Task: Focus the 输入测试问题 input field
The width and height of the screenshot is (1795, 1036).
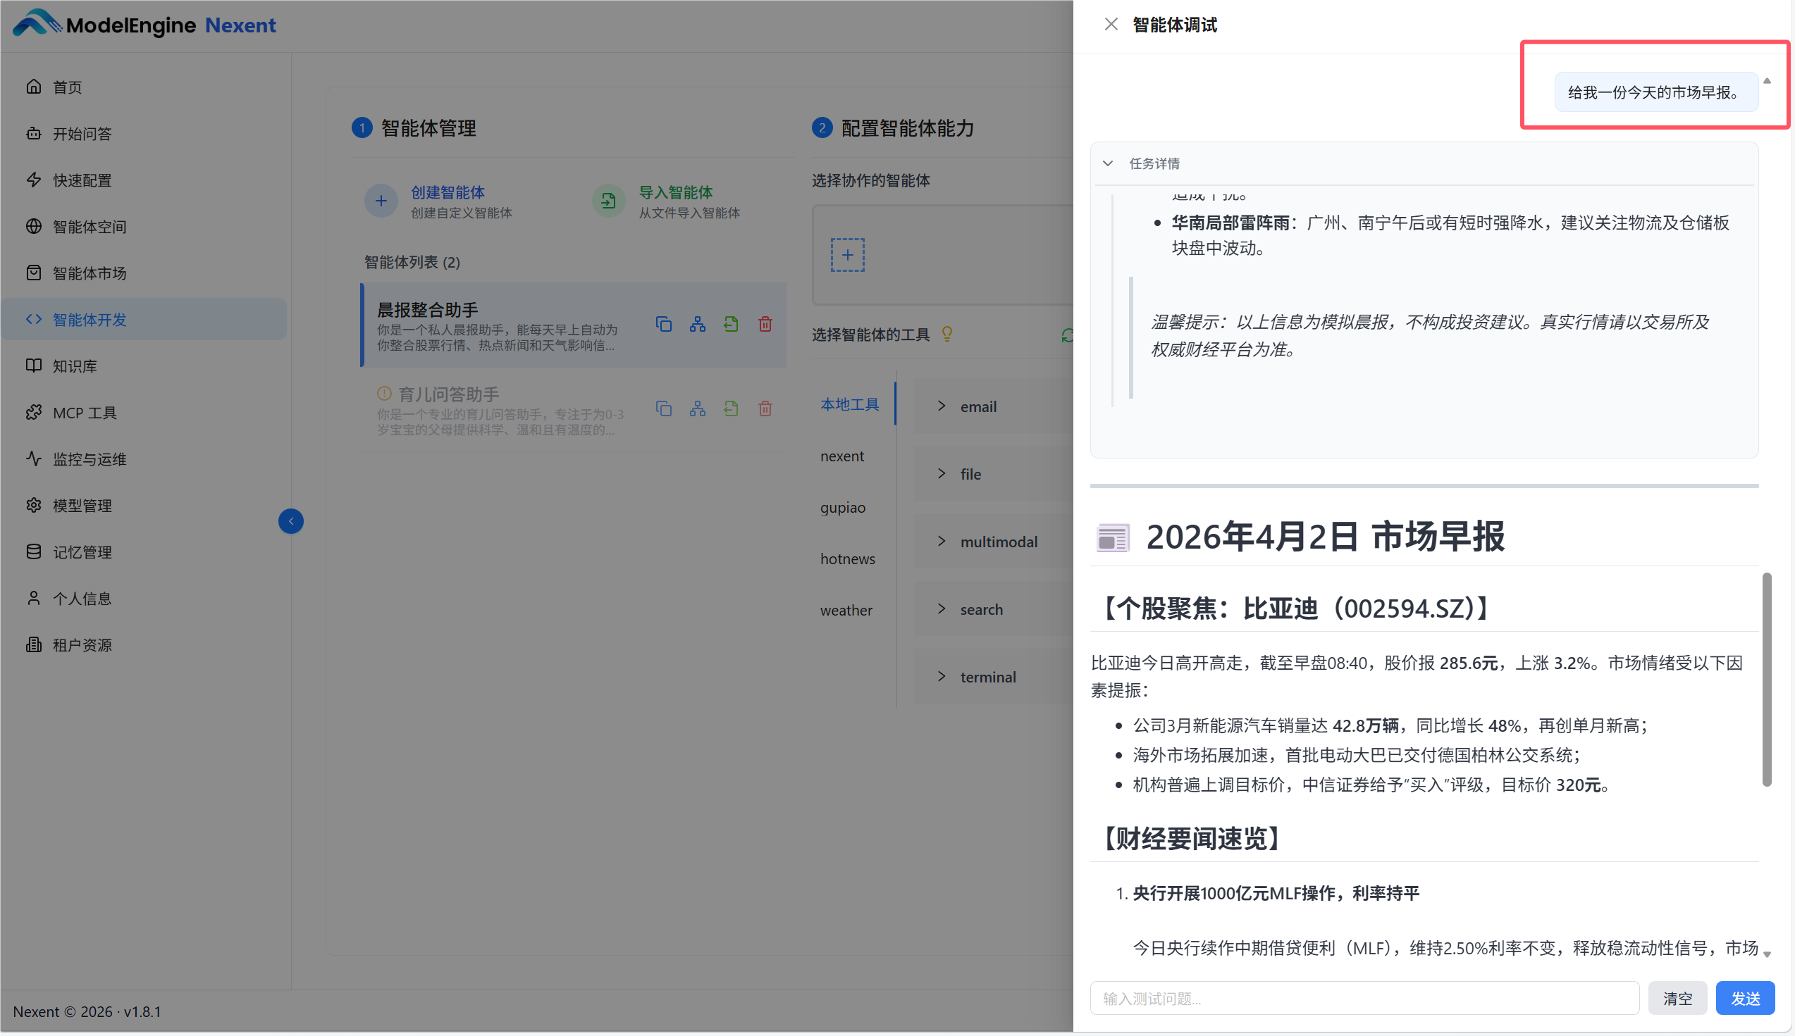Action: coord(1364,998)
